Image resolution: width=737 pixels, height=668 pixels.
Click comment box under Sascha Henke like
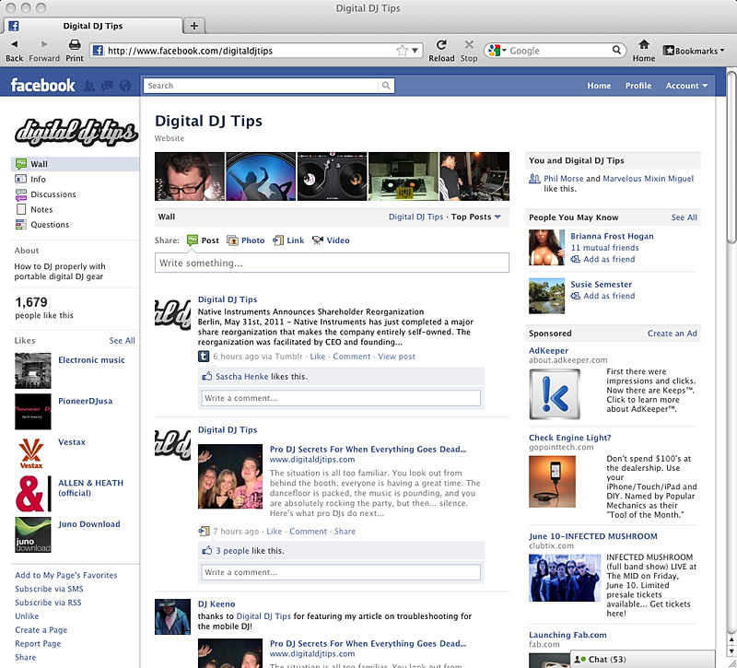coord(341,398)
